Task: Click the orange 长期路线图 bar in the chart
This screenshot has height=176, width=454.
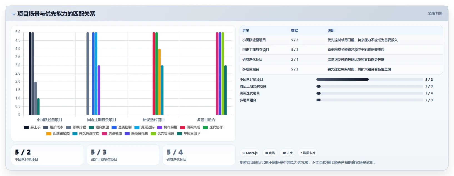Action: 159,82
